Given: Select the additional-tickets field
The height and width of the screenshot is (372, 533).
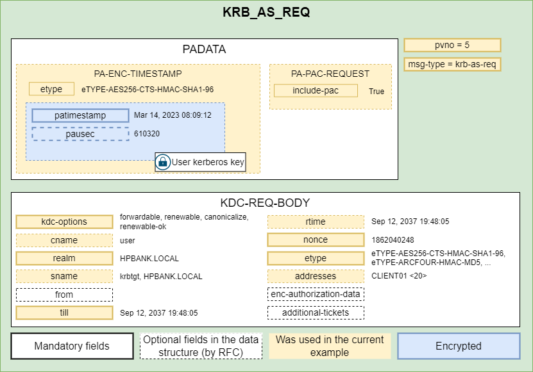Looking at the screenshot, I should coord(316,313).
